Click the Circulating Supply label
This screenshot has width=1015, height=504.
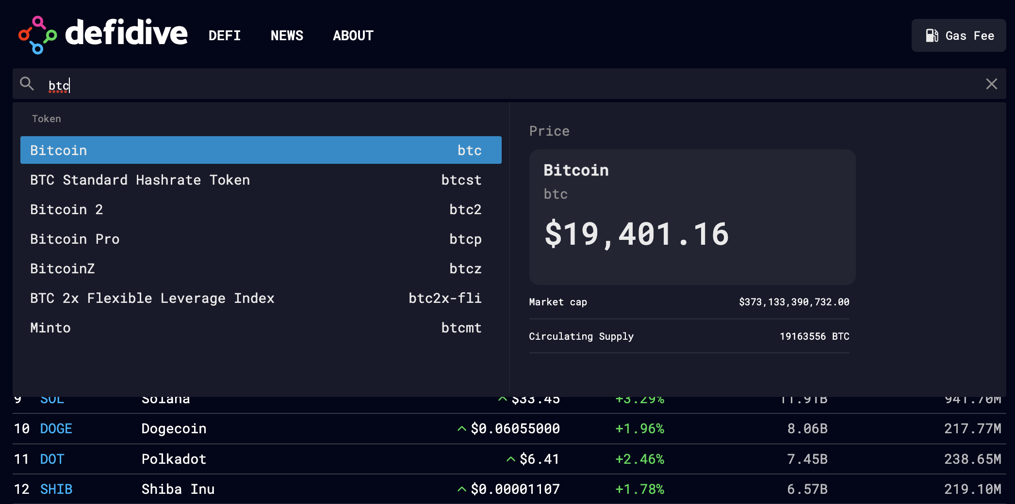point(581,336)
